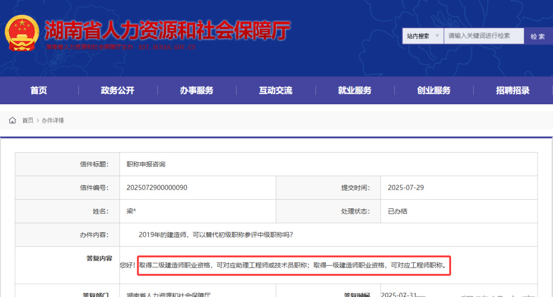Open the 互动交流 navigation item
The image size is (553, 297).
275,91
